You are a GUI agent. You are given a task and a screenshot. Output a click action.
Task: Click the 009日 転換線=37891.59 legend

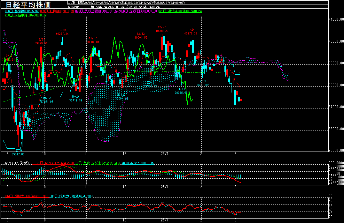point(57,11)
